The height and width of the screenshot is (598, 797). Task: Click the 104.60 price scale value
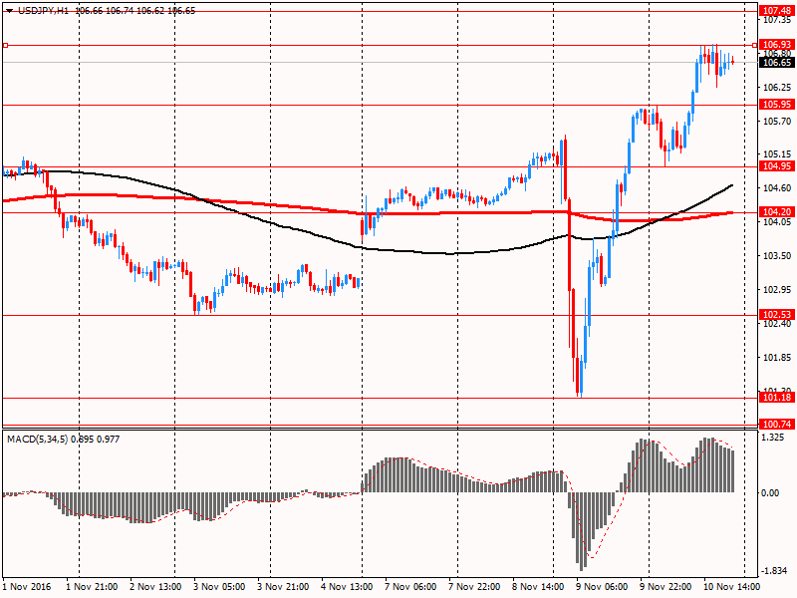pos(777,188)
